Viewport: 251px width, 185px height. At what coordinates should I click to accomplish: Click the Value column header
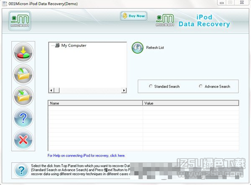pyautogui.click(x=191, y=103)
